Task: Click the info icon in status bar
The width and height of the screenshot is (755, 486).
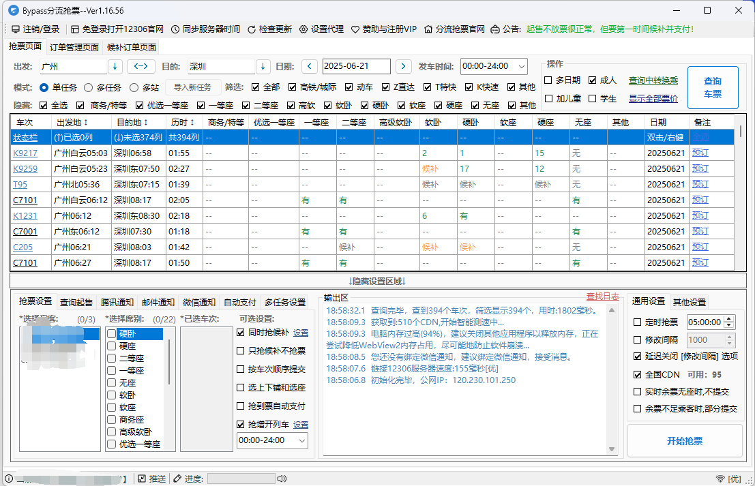Action: pyautogui.click(x=9, y=479)
